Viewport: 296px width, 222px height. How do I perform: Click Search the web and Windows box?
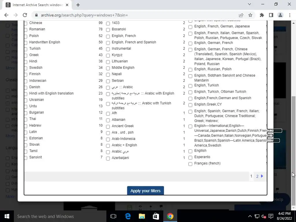tap(60, 216)
